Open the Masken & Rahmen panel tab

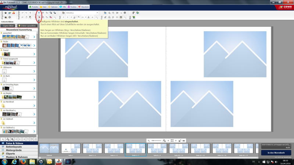click(x=19, y=157)
